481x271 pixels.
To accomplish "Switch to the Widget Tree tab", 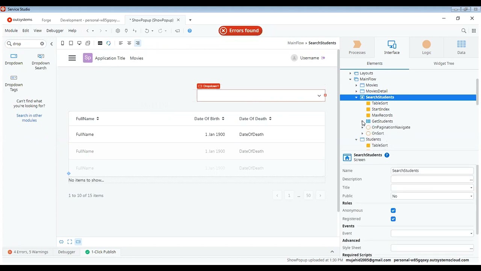I will [444, 63].
